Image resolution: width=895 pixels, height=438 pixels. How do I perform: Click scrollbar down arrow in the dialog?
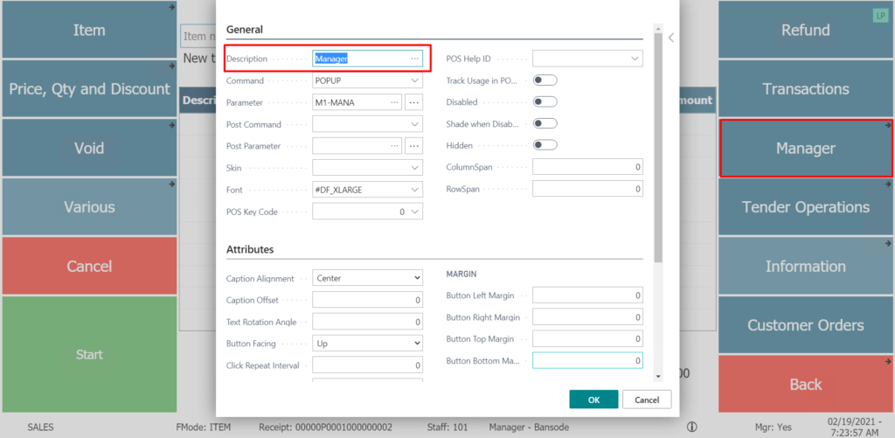658,376
